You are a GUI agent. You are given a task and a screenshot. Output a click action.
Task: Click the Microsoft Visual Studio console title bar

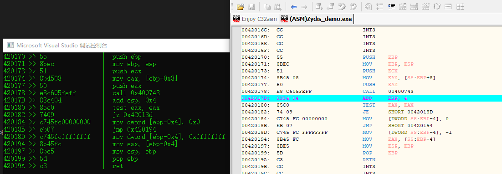point(117,45)
